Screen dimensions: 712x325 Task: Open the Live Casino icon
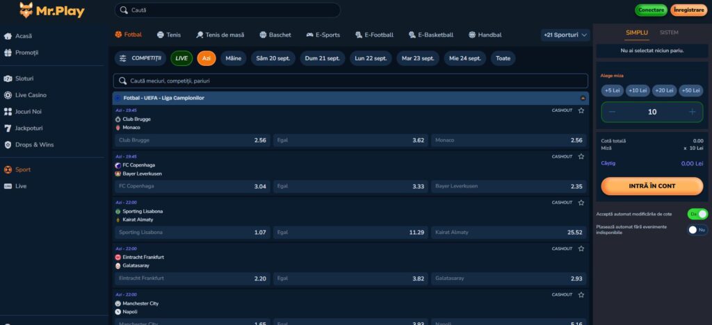(x=8, y=95)
